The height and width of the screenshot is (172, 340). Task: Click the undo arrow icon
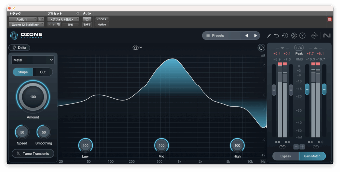tap(277, 36)
